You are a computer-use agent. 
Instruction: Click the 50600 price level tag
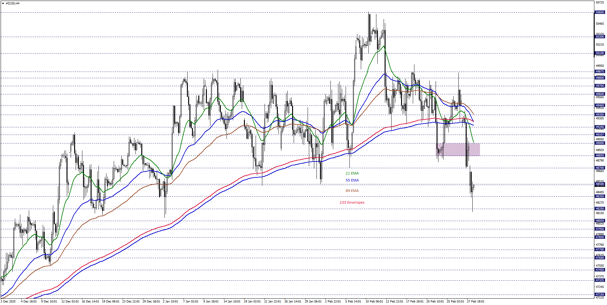coord(600,12)
